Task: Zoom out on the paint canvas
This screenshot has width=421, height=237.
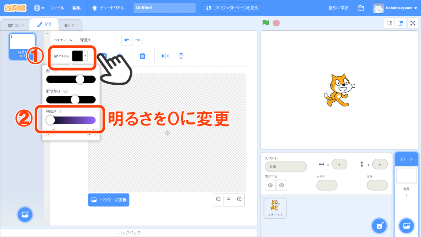Action: [x=218, y=199]
